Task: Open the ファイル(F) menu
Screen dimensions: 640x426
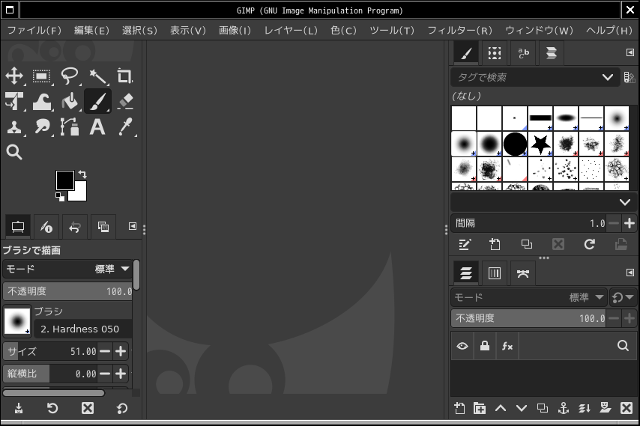Action: point(34,31)
